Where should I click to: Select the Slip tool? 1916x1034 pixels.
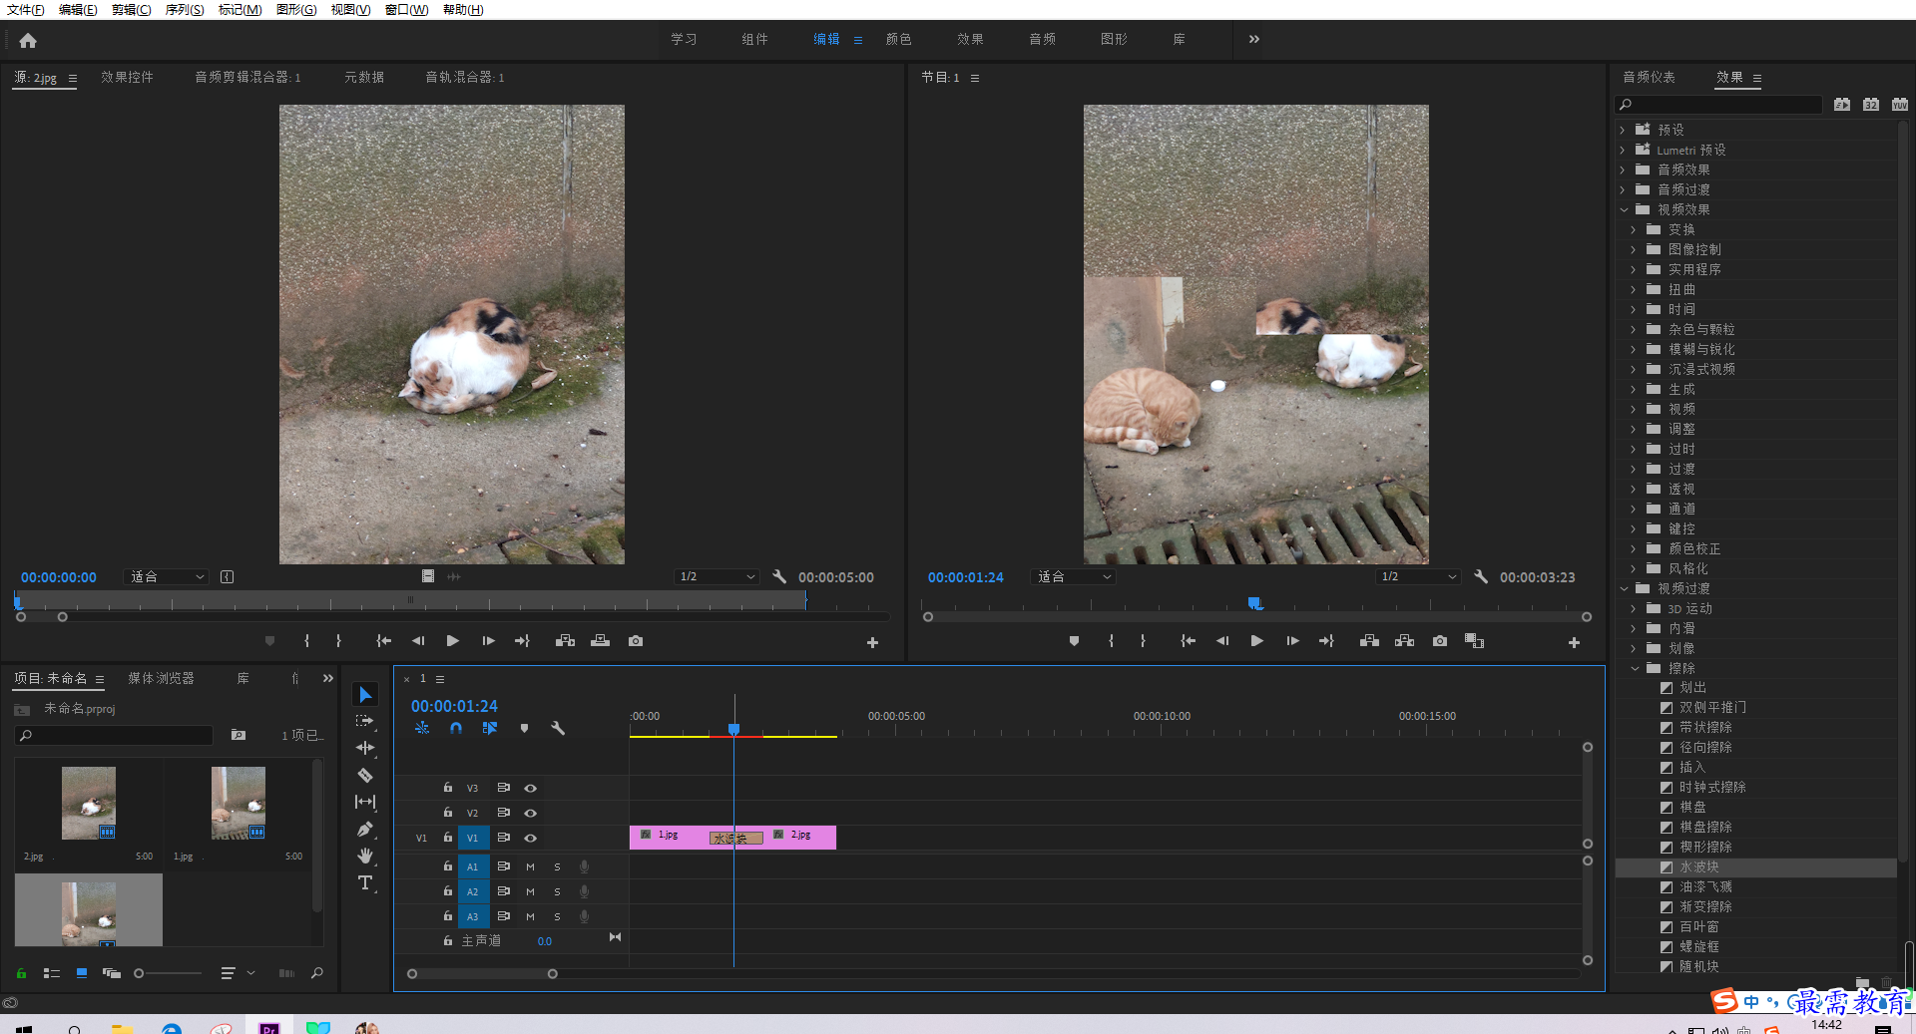365,802
